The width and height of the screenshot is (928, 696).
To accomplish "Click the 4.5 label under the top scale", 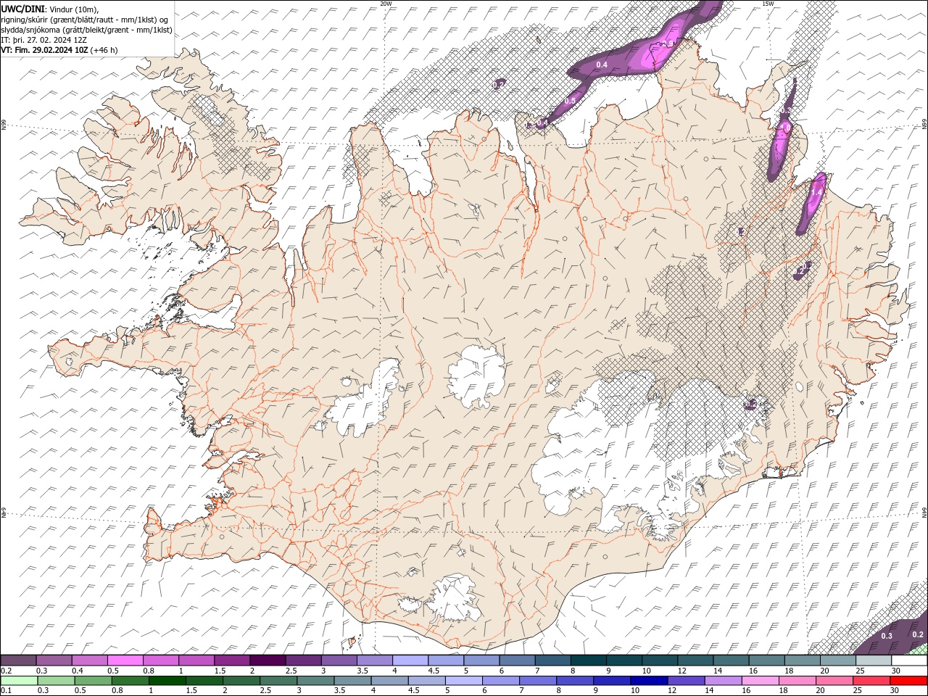I will (434, 671).
